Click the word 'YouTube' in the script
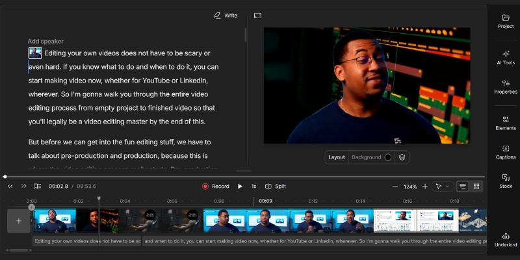The width and height of the screenshot is (520, 260). [156, 81]
